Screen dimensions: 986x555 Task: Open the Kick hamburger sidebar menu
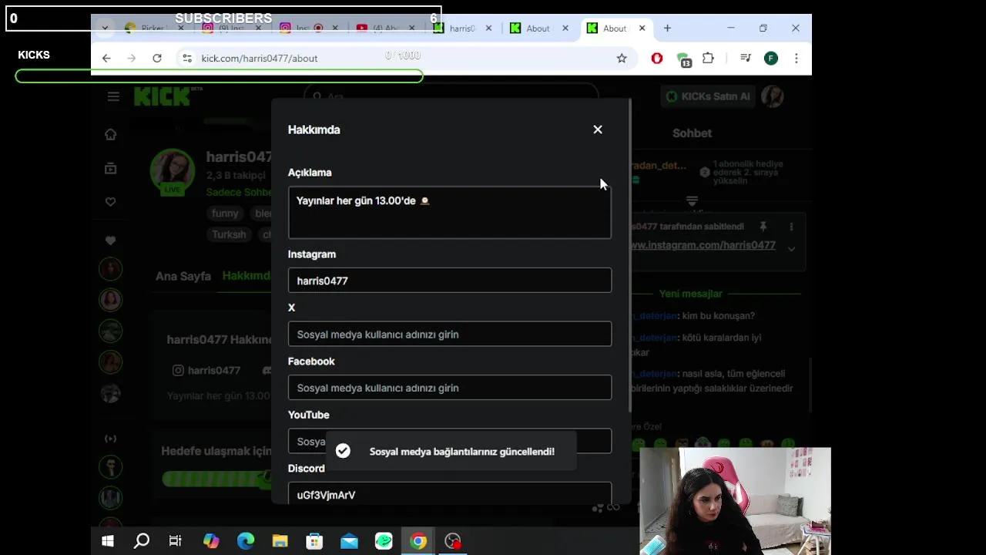click(113, 96)
